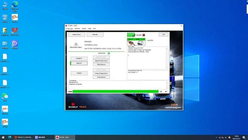Click the Commands log scrollbar
Image resolution: width=248 pixels, height=140 pixels.
coord(167,85)
